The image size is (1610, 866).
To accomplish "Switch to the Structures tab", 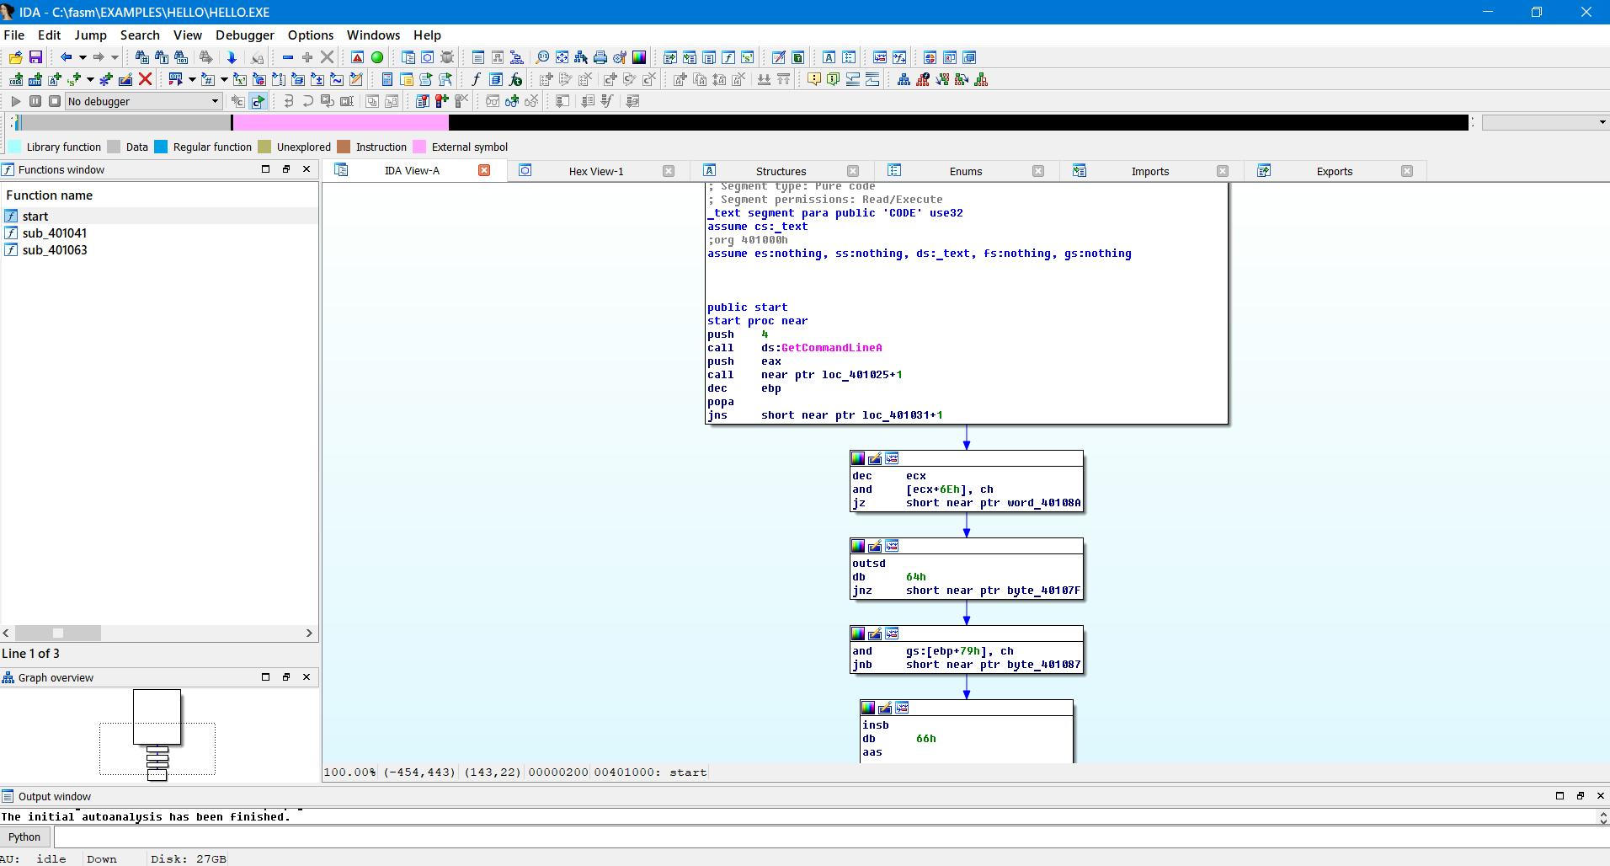I will click(781, 171).
